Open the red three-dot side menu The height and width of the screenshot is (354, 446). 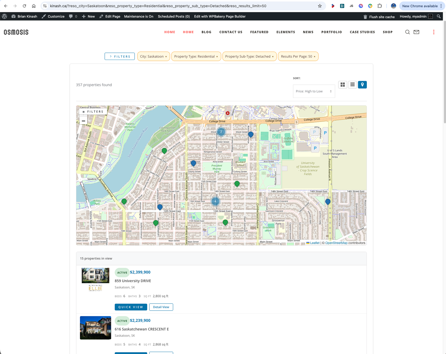pyautogui.click(x=433, y=32)
